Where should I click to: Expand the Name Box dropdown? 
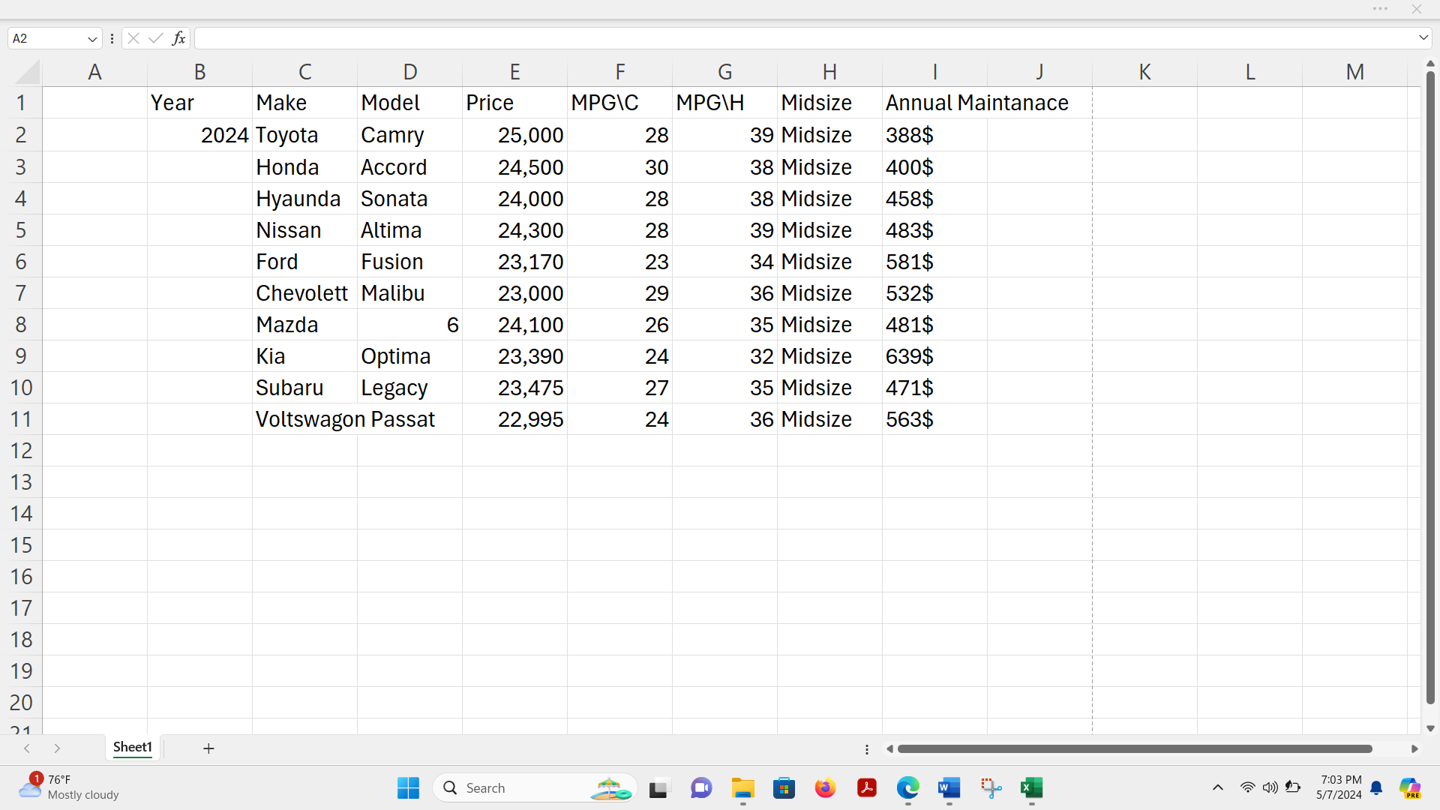click(x=92, y=39)
